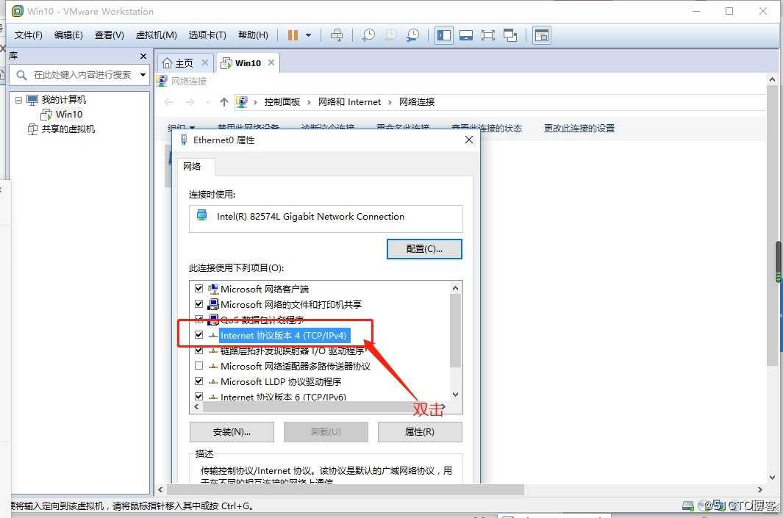
Task: Open the 文件(F) menu
Action: pyautogui.click(x=28, y=35)
